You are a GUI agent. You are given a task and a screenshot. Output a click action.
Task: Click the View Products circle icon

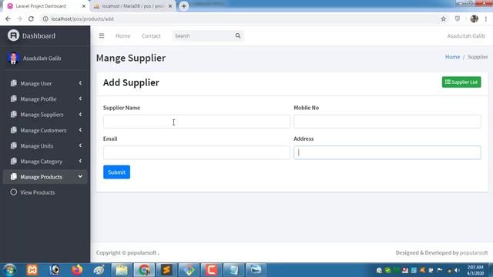tap(14, 192)
